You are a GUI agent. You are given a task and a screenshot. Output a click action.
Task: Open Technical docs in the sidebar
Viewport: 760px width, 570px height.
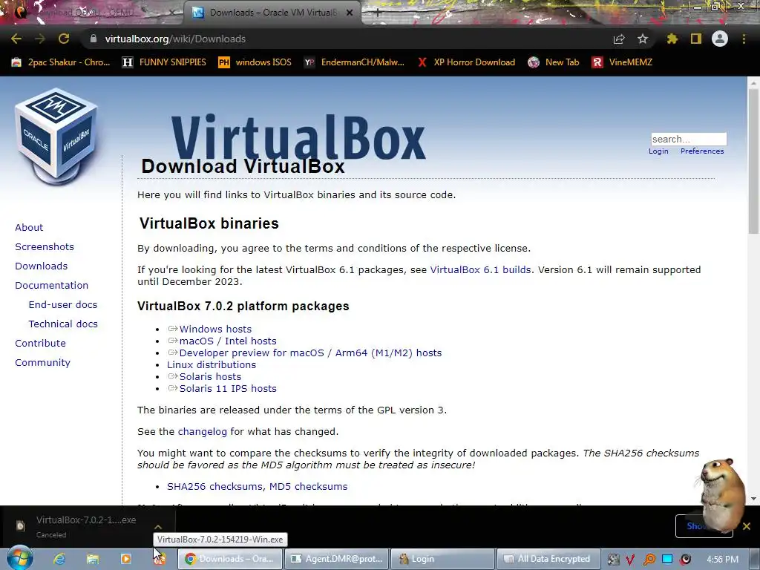[x=63, y=324]
